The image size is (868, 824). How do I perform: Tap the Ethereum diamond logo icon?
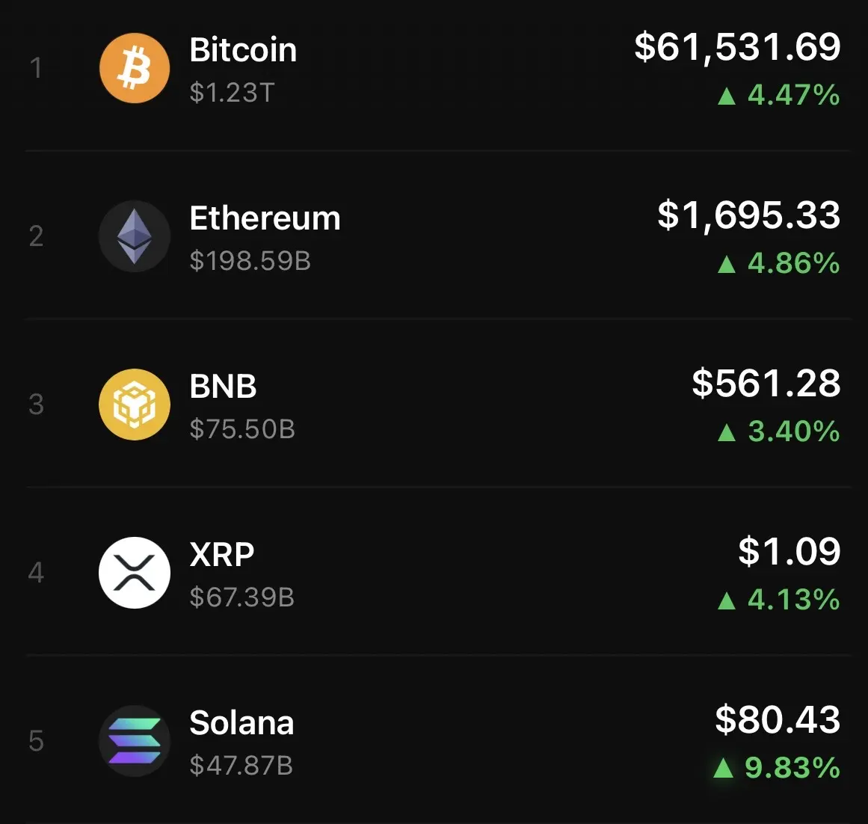coord(135,236)
